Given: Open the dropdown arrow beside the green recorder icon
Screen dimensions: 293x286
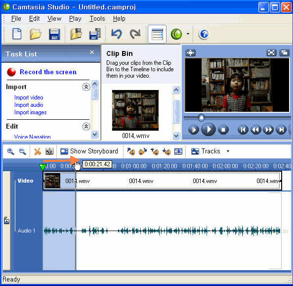Looking at the screenshot, I should coord(188,34).
